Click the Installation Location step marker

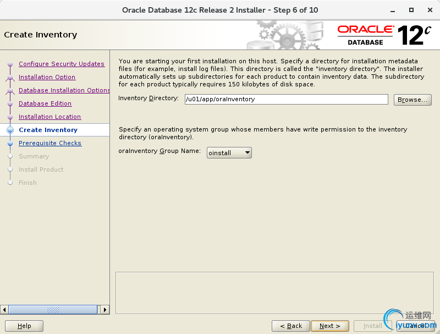click(x=10, y=117)
